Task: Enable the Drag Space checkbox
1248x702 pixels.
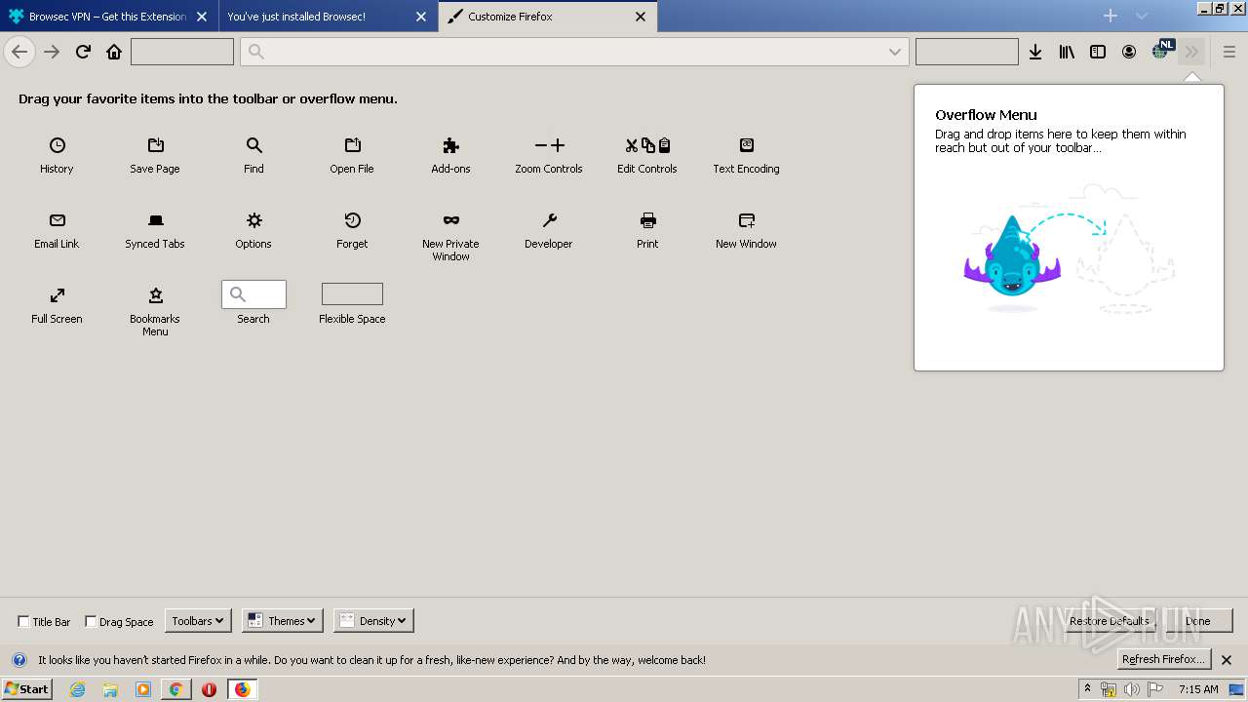Action: pyautogui.click(x=91, y=621)
